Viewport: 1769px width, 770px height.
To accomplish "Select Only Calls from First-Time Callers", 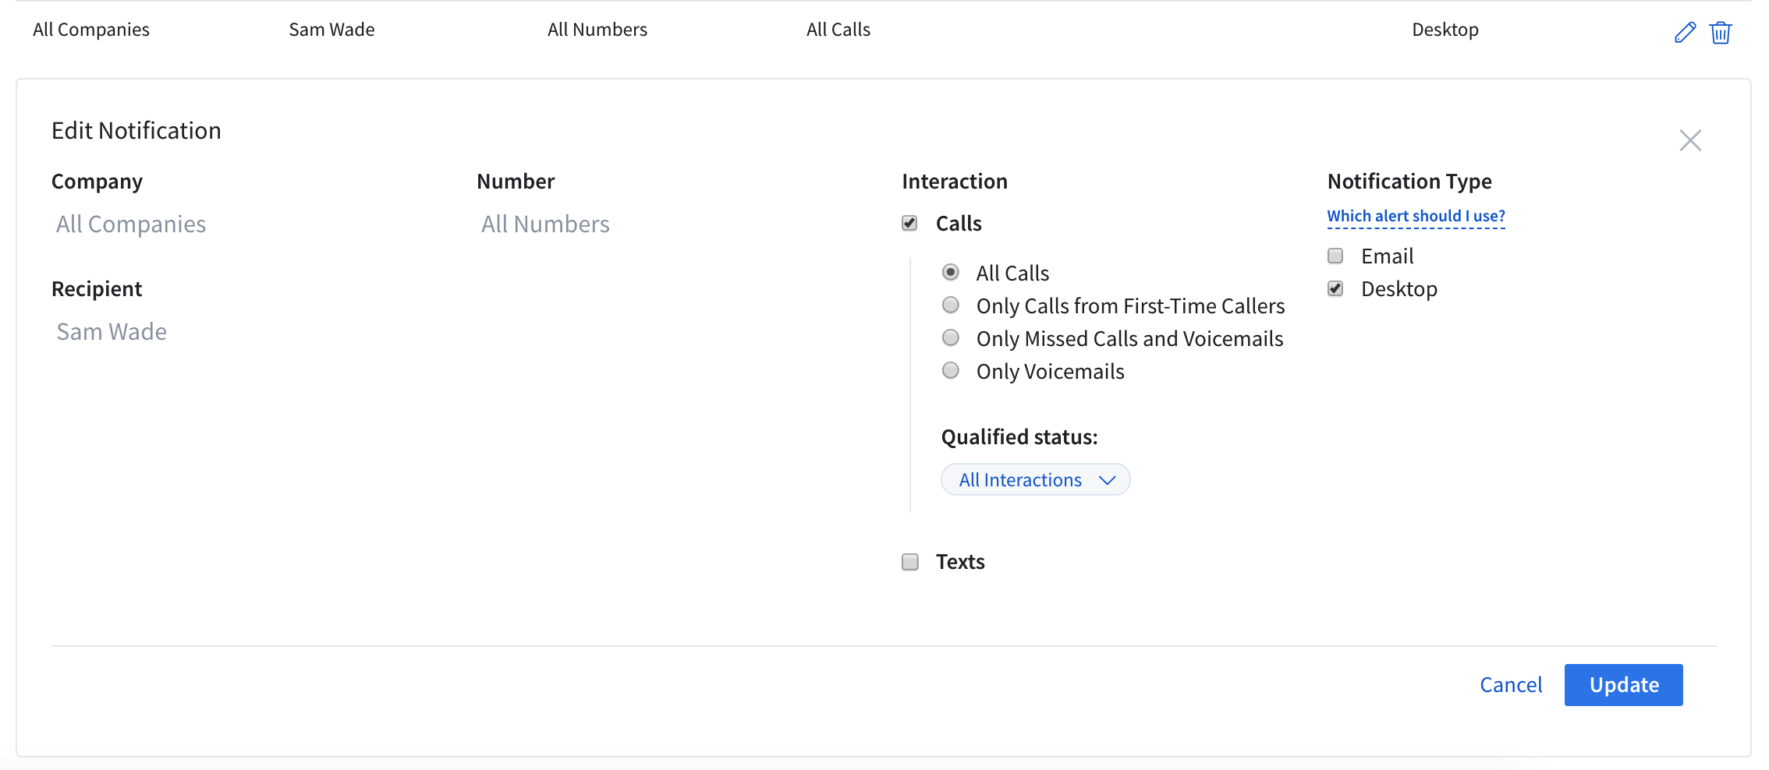I will pos(950,306).
